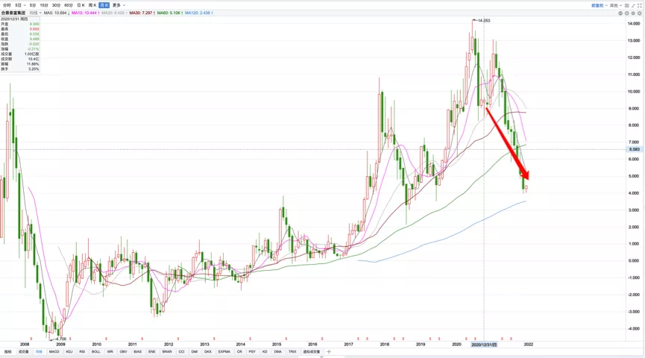Select the BIAS indicator tab
Viewport: 645px width, 358px height.
(137, 352)
